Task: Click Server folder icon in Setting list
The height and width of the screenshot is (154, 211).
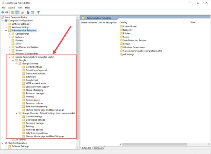Action: [121, 37]
